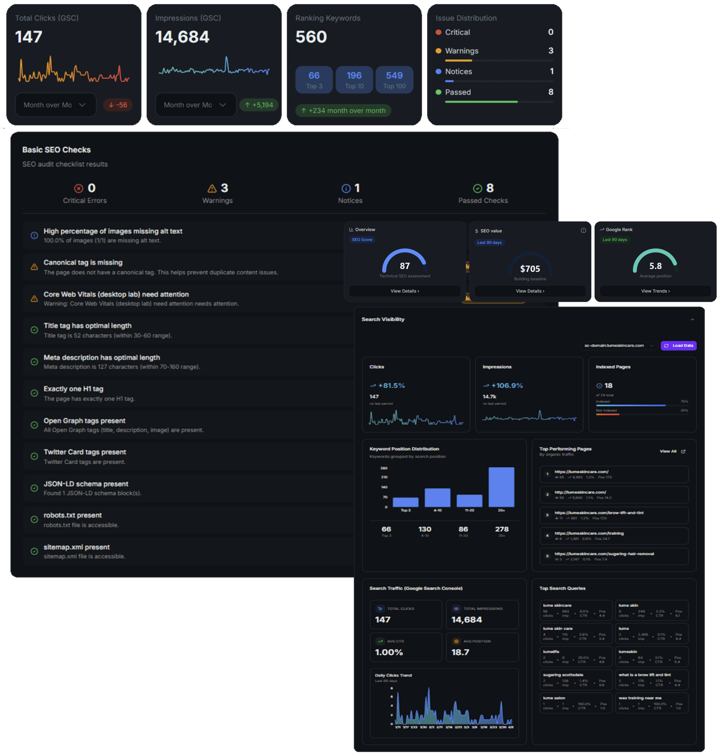722x754 pixels.
Task: Click the Google Rank trend-line icon
Action: tap(602, 229)
